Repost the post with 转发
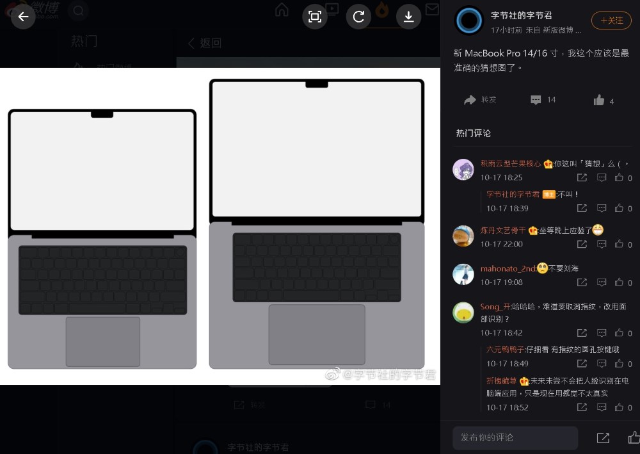640x454 pixels. tap(480, 100)
